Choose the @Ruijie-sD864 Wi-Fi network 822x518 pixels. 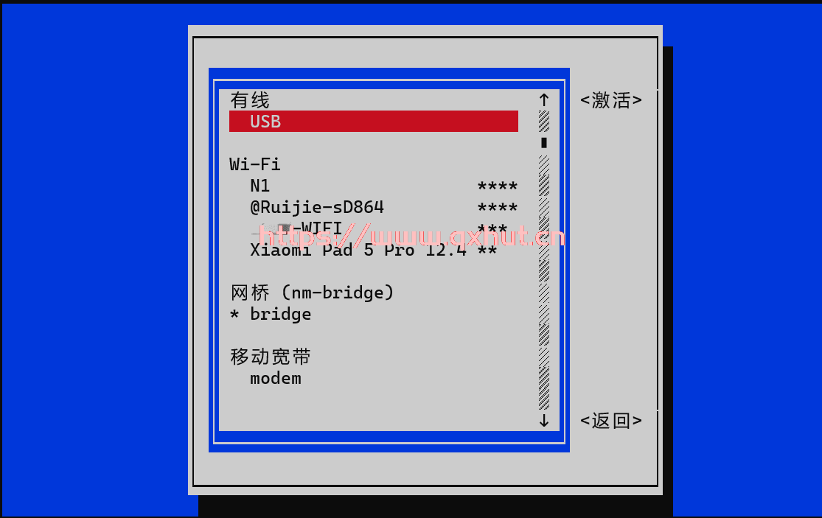[x=373, y=207]
